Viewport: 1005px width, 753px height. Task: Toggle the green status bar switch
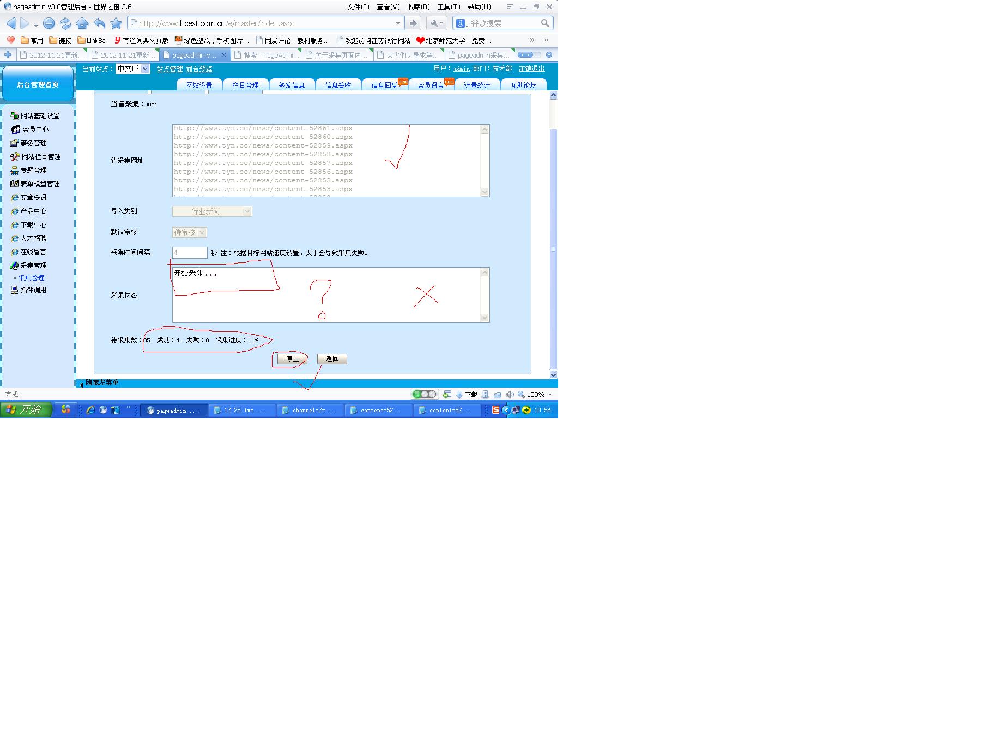tap(424, 395)
